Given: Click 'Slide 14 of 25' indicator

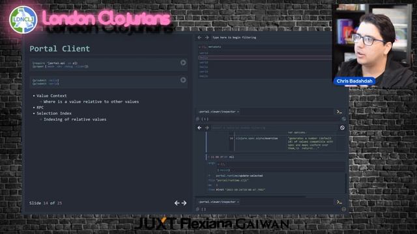Looking at the screenshot, I should (x=46, y=203).
